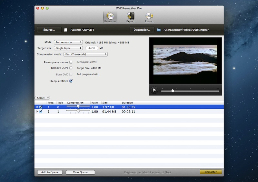This screenshot has width=258, height=182.
Task: Uncheck the title 0 row checkbox
Action: pos(41,107)
